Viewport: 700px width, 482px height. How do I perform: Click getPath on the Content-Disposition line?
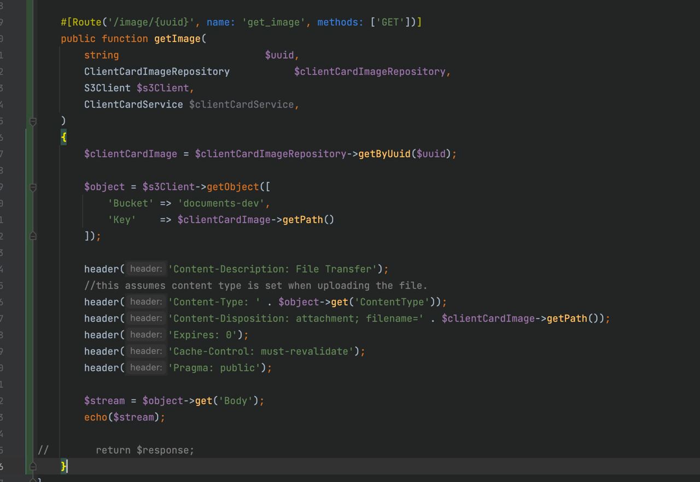tap(567, 318)
